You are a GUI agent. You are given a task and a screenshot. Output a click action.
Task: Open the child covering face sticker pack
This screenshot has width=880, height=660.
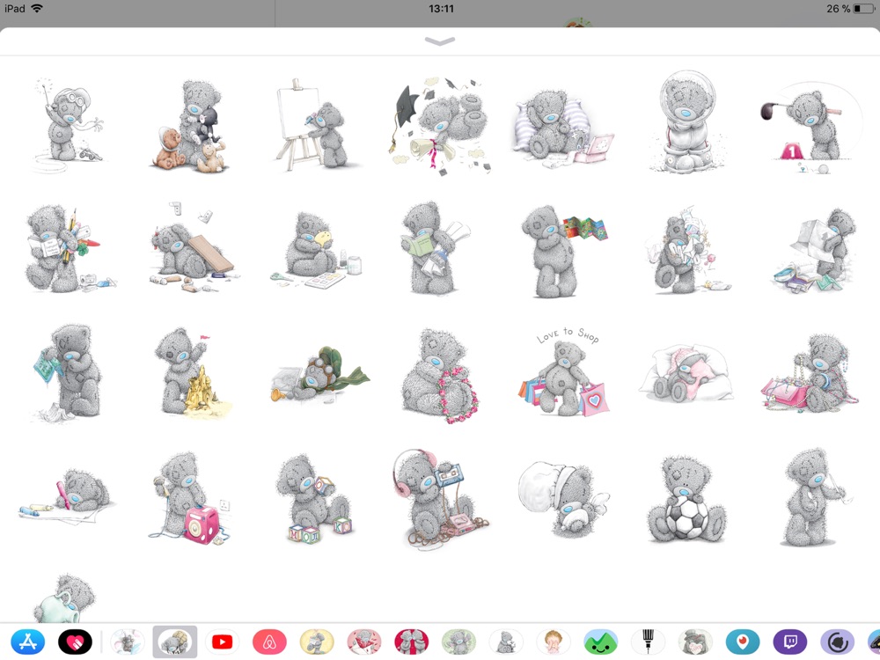point(554,642)
